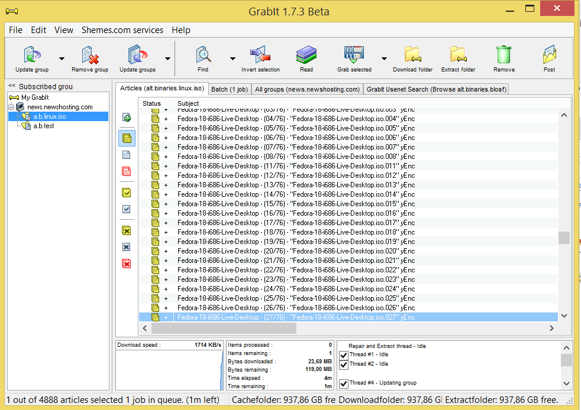Click the Update groups toolbar icon

pos(137,55)
